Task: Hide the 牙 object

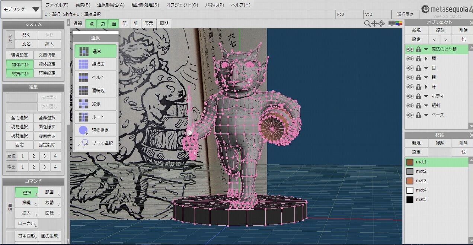Action: click(410, 87)
